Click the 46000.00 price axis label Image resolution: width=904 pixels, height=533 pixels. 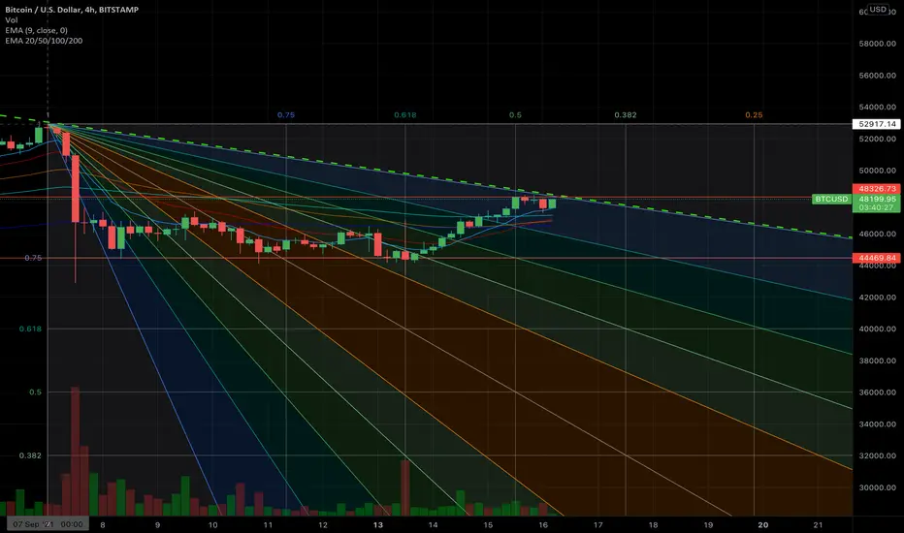877,234
